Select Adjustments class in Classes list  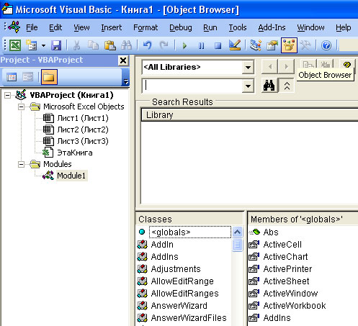tap(176, 269)
